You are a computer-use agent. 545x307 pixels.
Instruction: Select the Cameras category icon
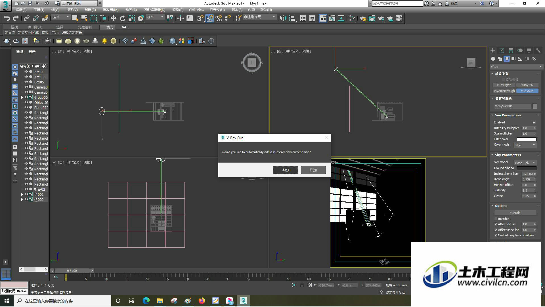[513, 59]
